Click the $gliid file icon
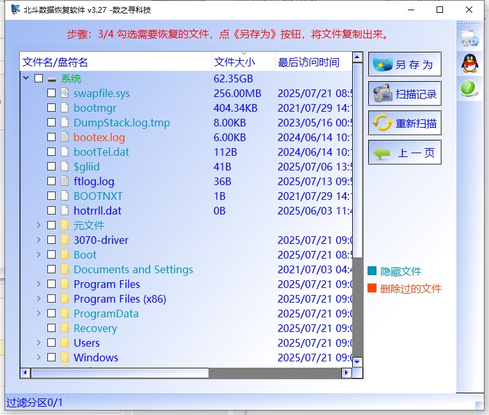This screenshot has height=415, width=489. click(x=65, y=166)
